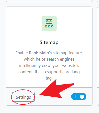
Task: Click the red arrow annotation graphic
Action: tap(57, 89)
